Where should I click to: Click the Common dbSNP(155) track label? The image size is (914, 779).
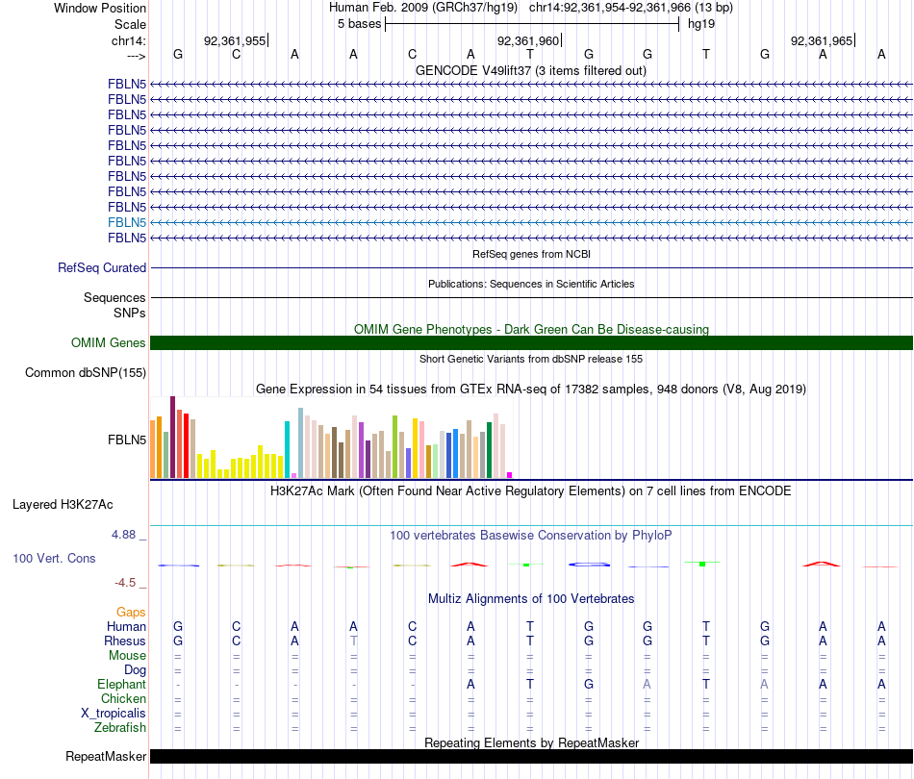86,373
